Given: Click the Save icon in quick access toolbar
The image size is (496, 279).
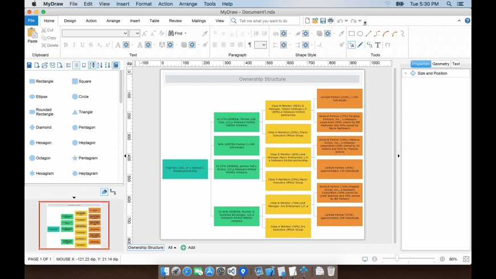Looking at the screenshot, I should coord(323,21).
